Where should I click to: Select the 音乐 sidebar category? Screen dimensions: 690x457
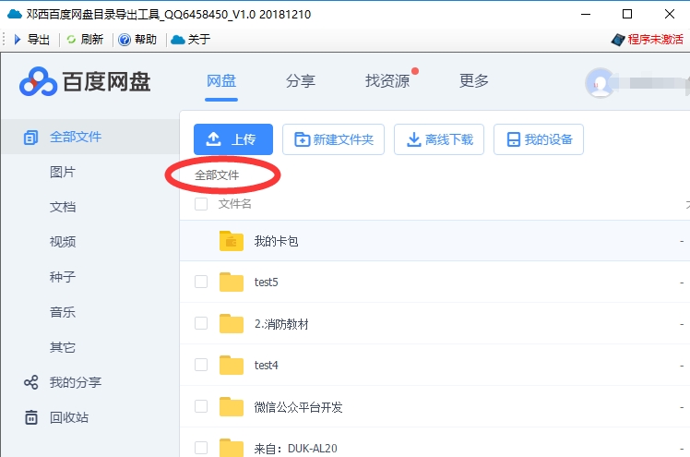[63, 312]
